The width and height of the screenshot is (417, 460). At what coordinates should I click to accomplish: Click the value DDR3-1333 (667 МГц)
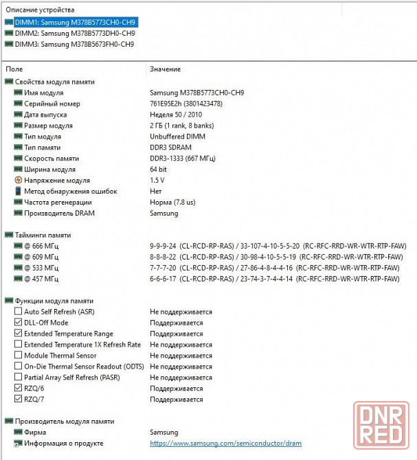(x=183, y=159)
